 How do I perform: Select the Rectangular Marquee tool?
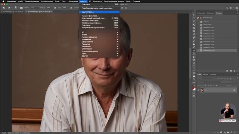click(194, 18)
